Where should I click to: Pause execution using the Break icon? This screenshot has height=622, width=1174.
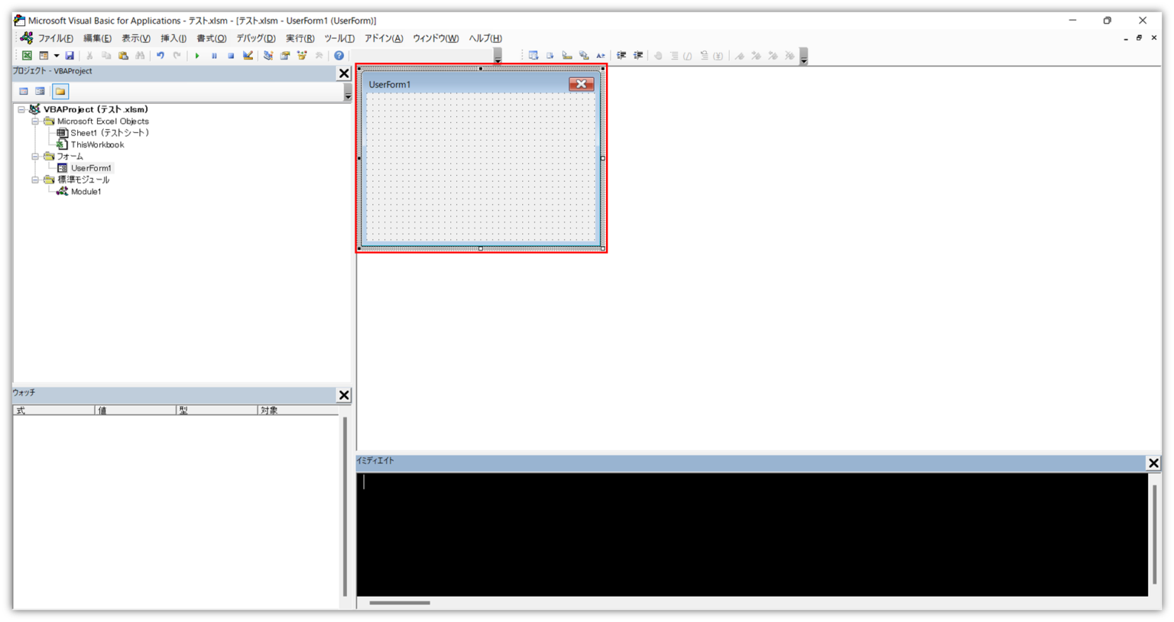(213, 55)
